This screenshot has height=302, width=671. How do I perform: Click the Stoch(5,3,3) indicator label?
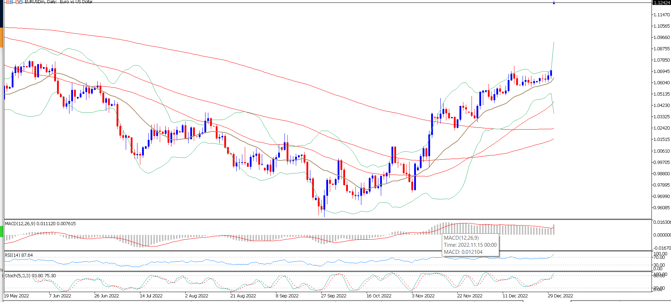click(30, 276)
